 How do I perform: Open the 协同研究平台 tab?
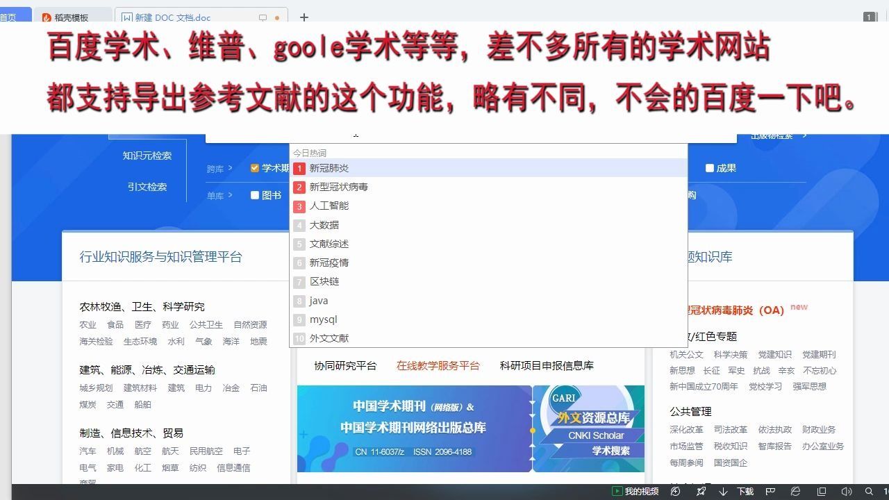coord(345,365)
